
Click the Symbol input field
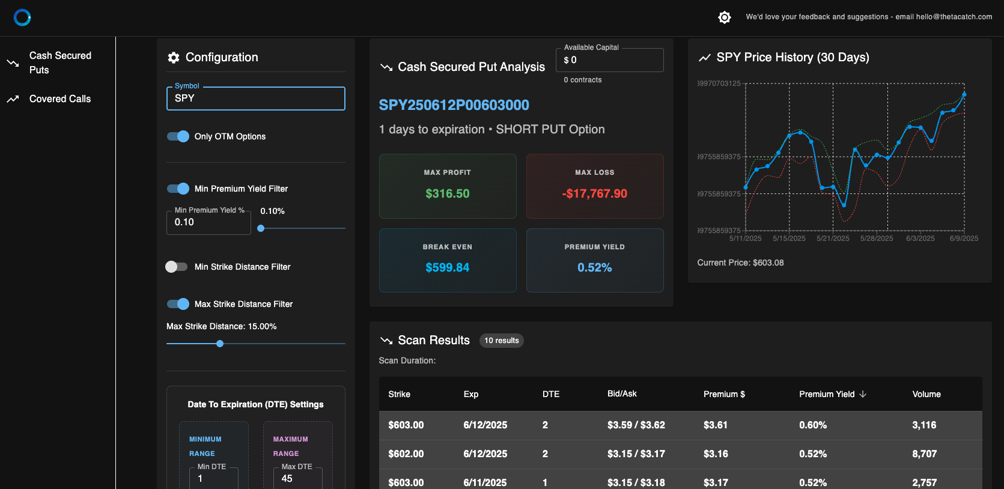(x=256, y=99)
